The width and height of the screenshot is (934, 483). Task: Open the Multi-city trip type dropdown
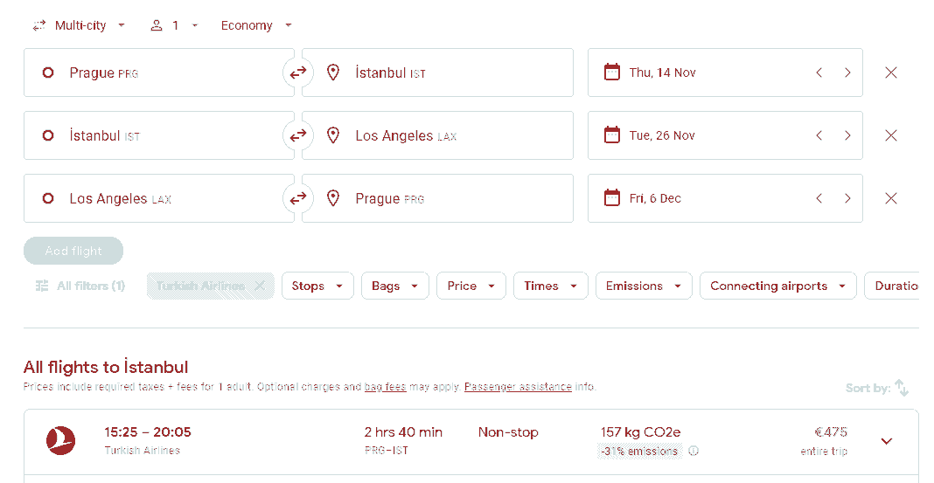click(80, 25)
